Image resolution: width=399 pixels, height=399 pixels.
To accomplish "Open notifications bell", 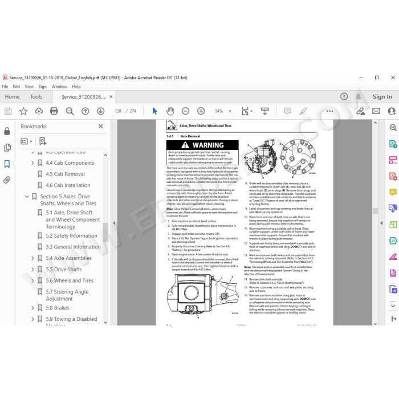I will 359,96.
